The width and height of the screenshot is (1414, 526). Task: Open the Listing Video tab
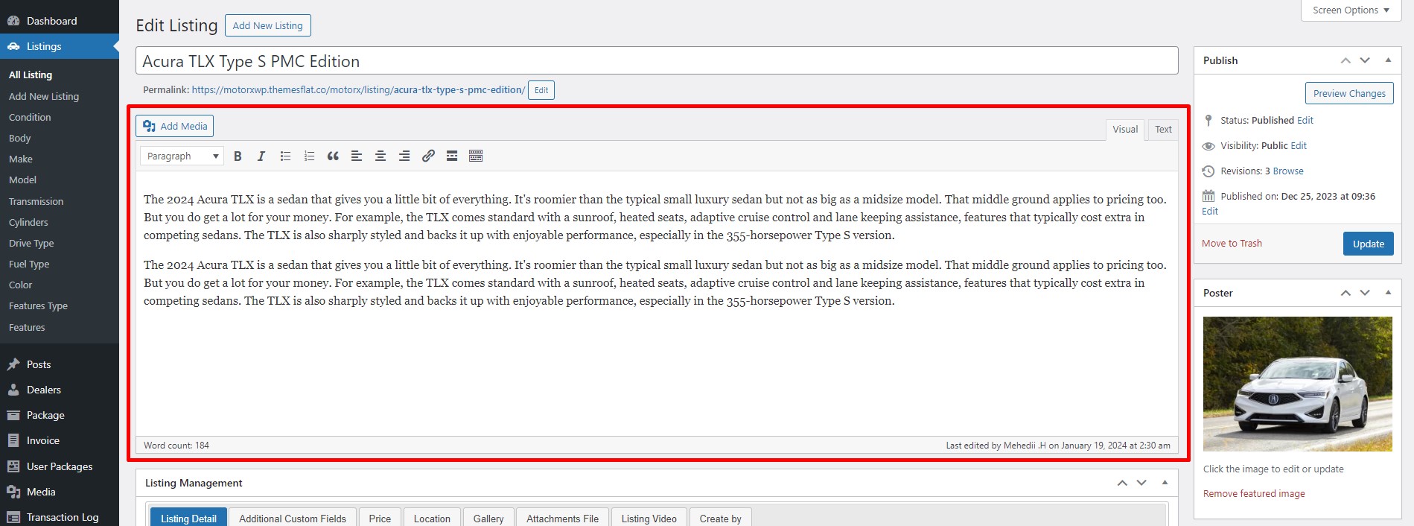point(649,518)
